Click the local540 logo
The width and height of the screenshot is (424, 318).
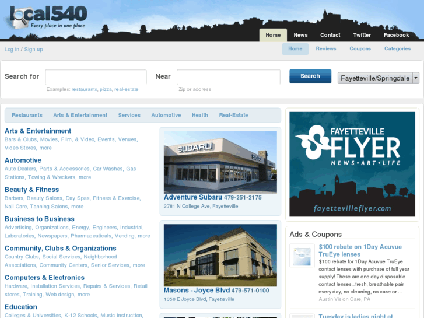point(47,17)
